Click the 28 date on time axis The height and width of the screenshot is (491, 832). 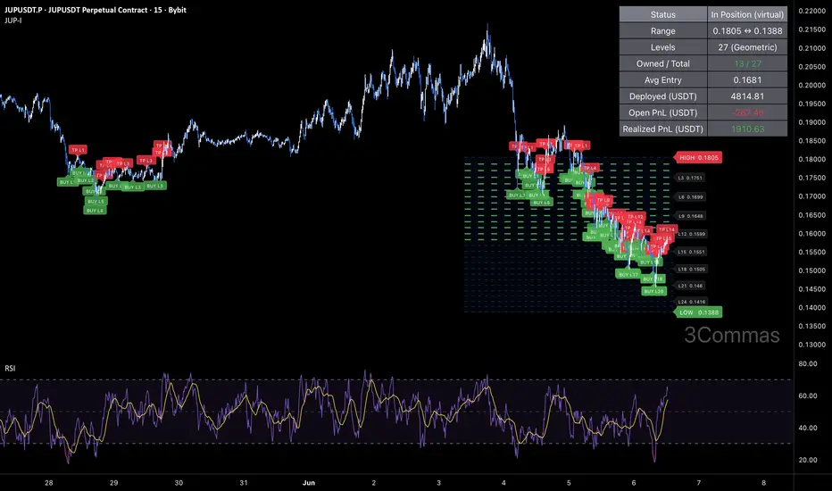point(49,482)
